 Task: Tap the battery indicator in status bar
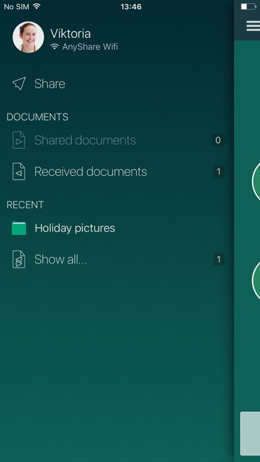point(249,7)
